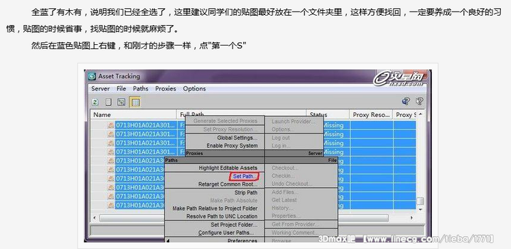Open the Server menu
Screen dimensions: 511x249
[x=100, y=88]
